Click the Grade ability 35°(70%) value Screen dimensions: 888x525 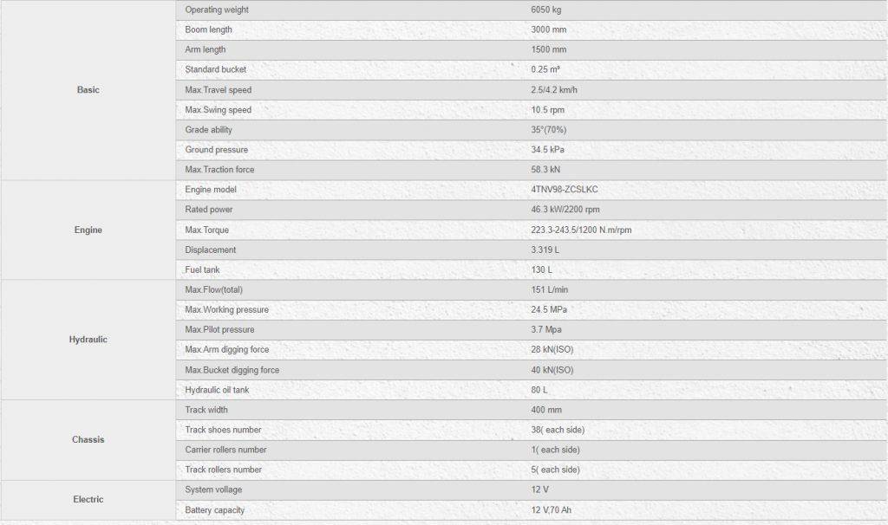tap(549, 130)
